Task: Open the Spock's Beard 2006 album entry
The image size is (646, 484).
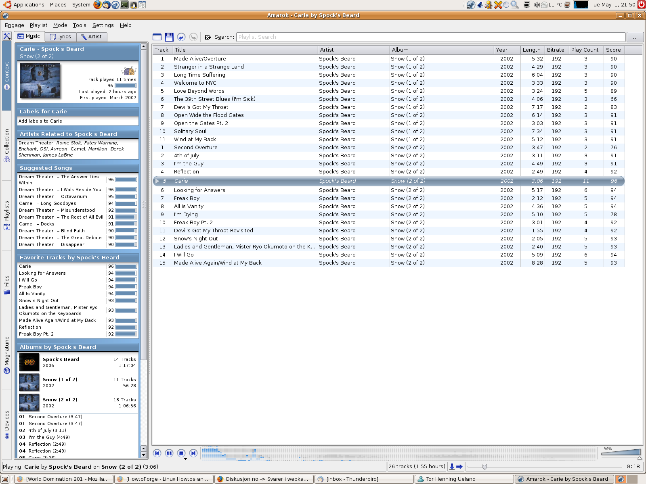Action: [78, 362]
